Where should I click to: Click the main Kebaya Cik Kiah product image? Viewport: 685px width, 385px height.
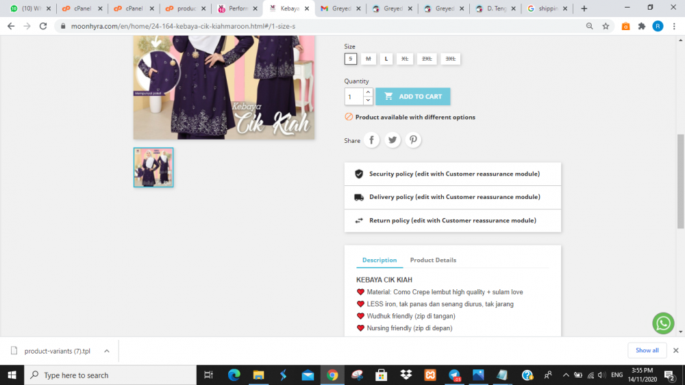[x=224, y=88]
